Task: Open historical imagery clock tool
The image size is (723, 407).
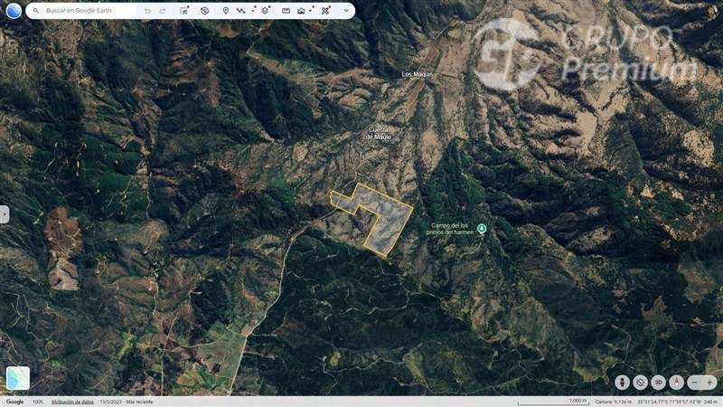Action: (205, 11)
